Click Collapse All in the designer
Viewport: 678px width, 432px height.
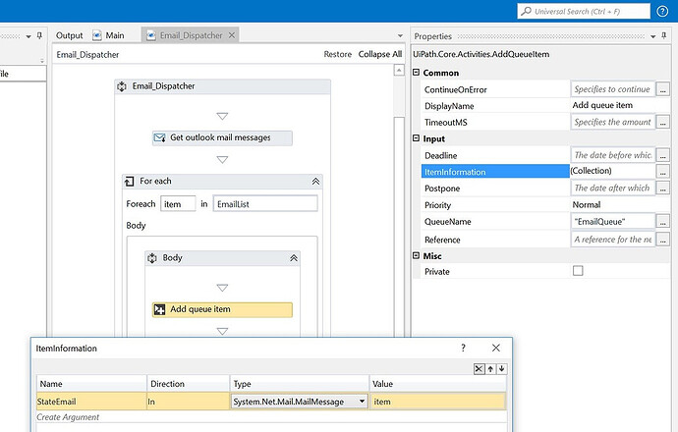(380, 54)
